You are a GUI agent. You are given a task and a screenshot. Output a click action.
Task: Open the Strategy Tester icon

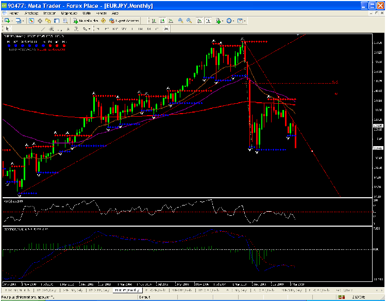tap(65, 21)
